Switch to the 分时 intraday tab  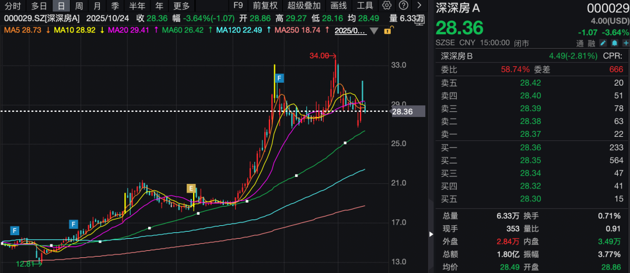13,6
